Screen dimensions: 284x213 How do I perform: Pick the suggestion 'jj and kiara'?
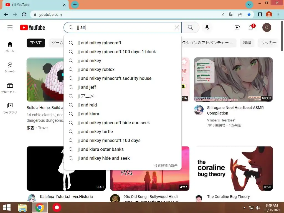tap(123, 114)
